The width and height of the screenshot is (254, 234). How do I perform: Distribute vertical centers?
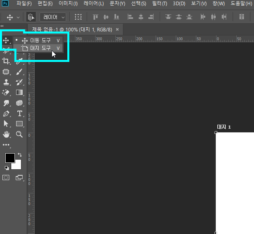point(179,17)
